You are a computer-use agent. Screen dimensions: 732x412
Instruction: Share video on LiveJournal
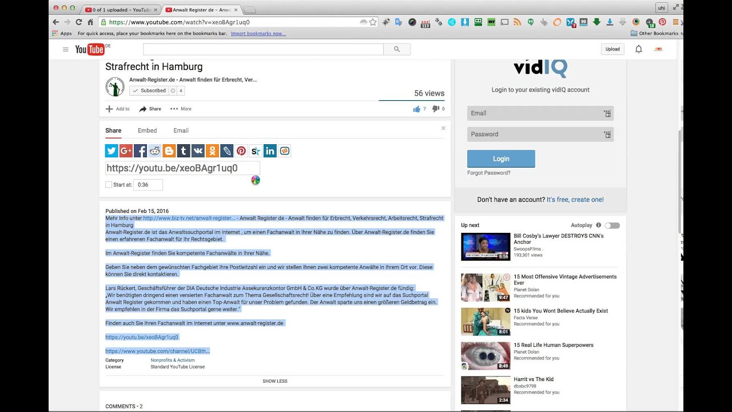[x=227, y=151]
